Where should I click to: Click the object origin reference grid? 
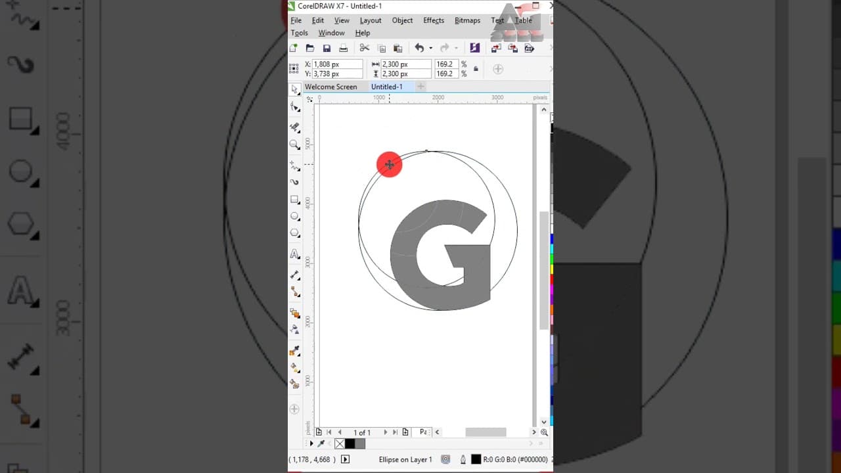[294, 69]
